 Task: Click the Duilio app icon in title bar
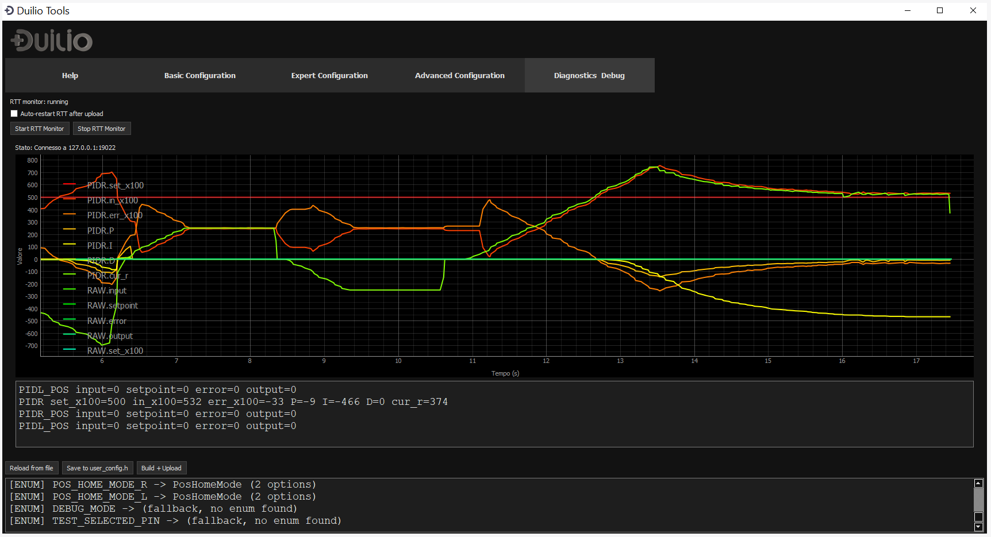coord(9,10)
